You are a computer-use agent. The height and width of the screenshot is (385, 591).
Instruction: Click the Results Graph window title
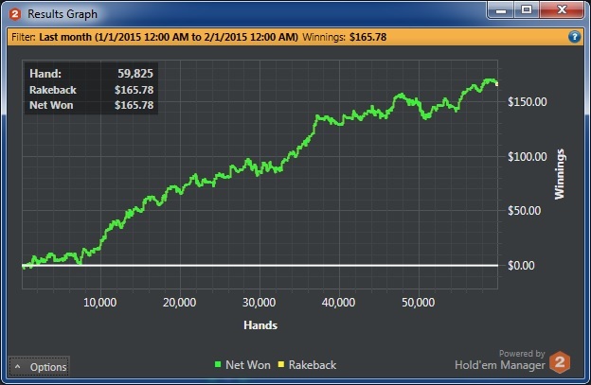coord(63,14)
